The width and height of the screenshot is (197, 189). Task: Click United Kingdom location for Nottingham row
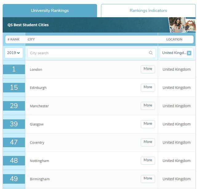176,161
